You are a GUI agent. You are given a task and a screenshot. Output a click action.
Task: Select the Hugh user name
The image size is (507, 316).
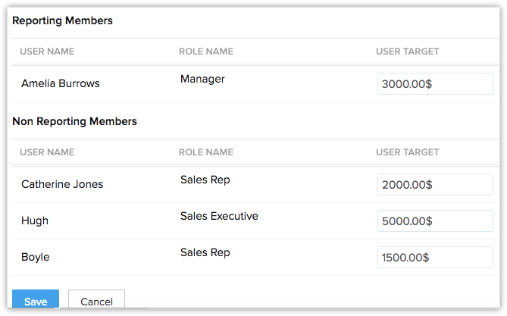pyautogui.click(x=35, y=221)
